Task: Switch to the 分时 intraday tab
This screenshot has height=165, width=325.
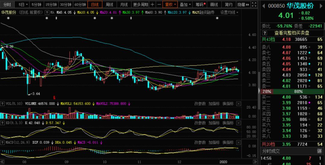Action: coord(7,4)
